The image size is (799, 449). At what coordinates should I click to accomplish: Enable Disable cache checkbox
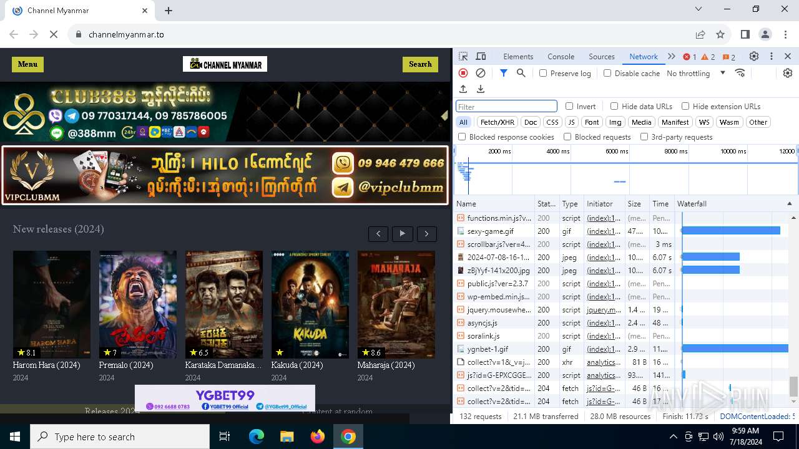[x=607, y=73]
